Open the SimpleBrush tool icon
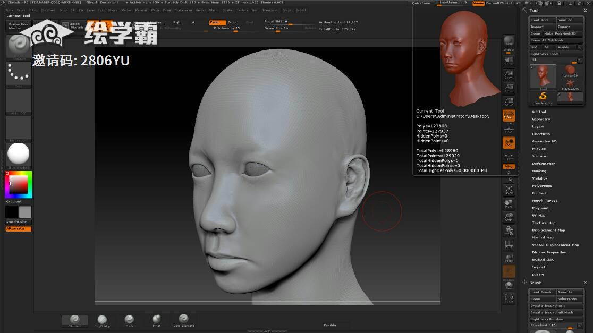The width and height of the screenshot is (593, 333). tap(543, 97)
